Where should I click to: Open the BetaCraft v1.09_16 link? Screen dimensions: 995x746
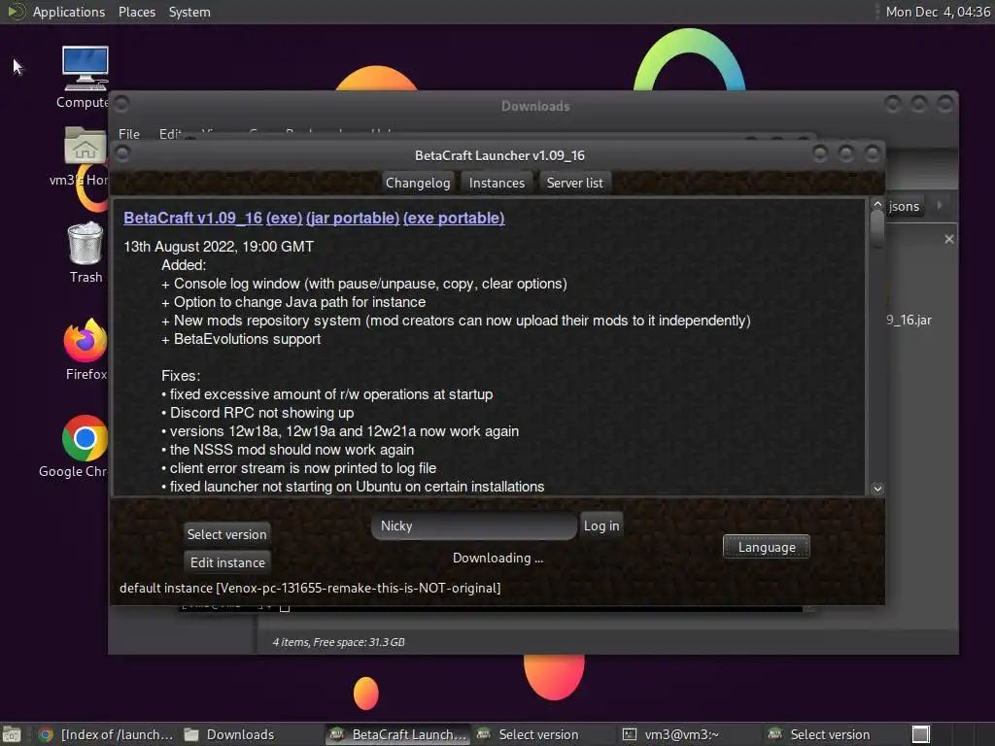(x=193, y=218)
